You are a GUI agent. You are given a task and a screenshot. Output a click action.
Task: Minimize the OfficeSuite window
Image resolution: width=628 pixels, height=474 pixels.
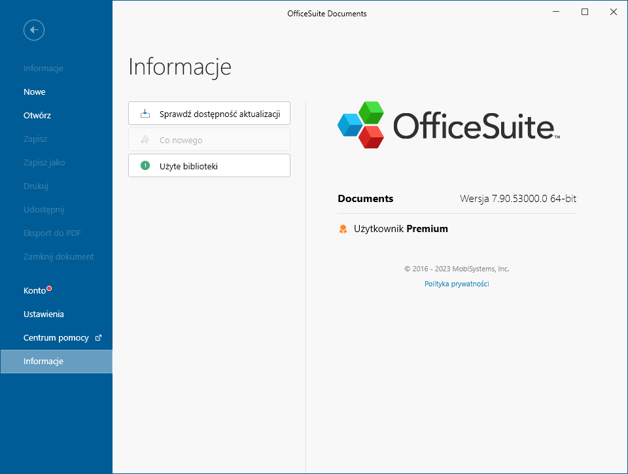point(556,12)
